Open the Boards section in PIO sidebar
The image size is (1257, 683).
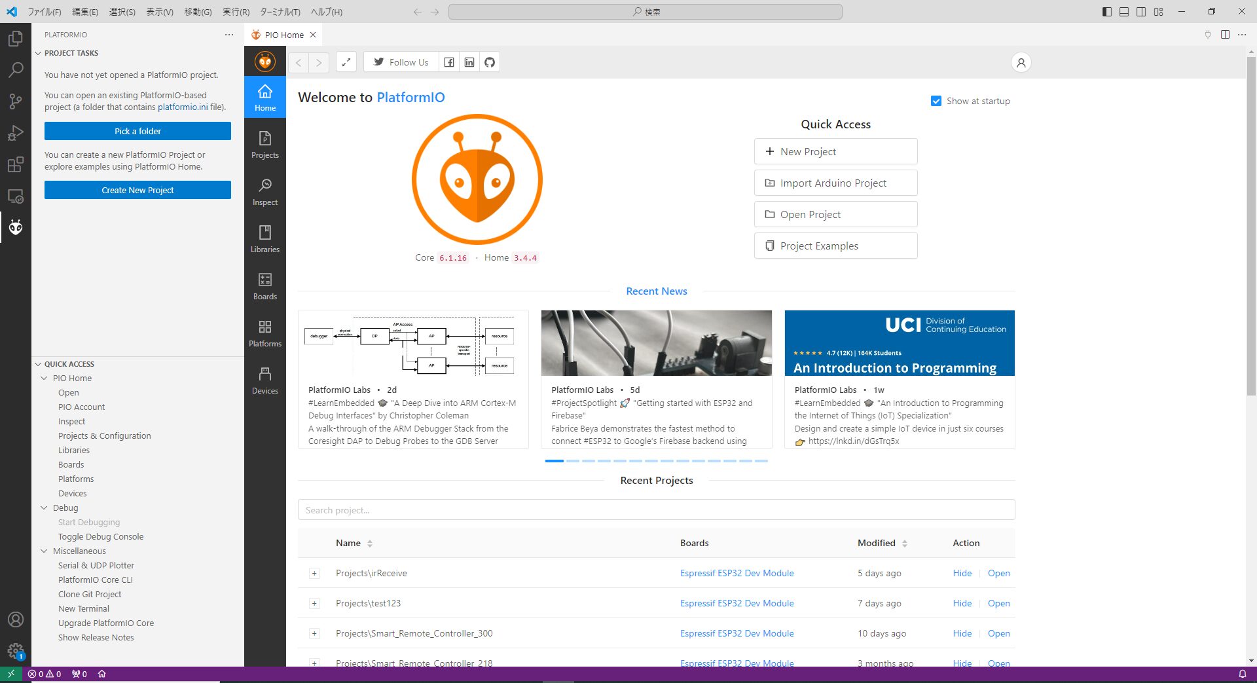point(264,286)
